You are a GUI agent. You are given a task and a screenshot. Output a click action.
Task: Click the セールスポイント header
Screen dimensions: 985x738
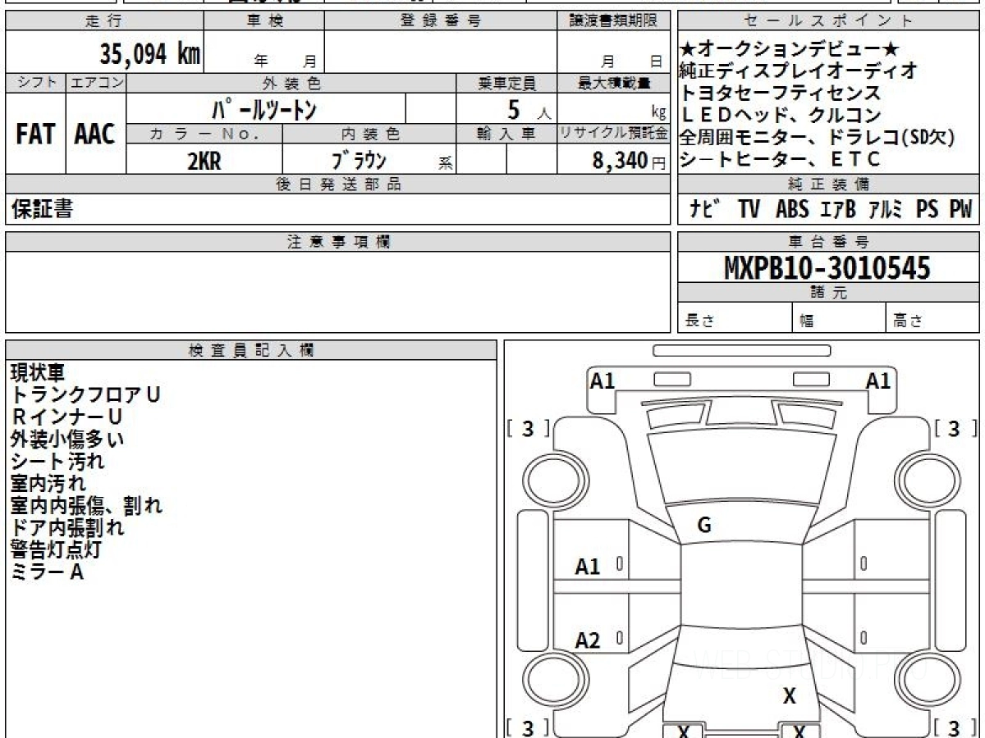[828, 21]
